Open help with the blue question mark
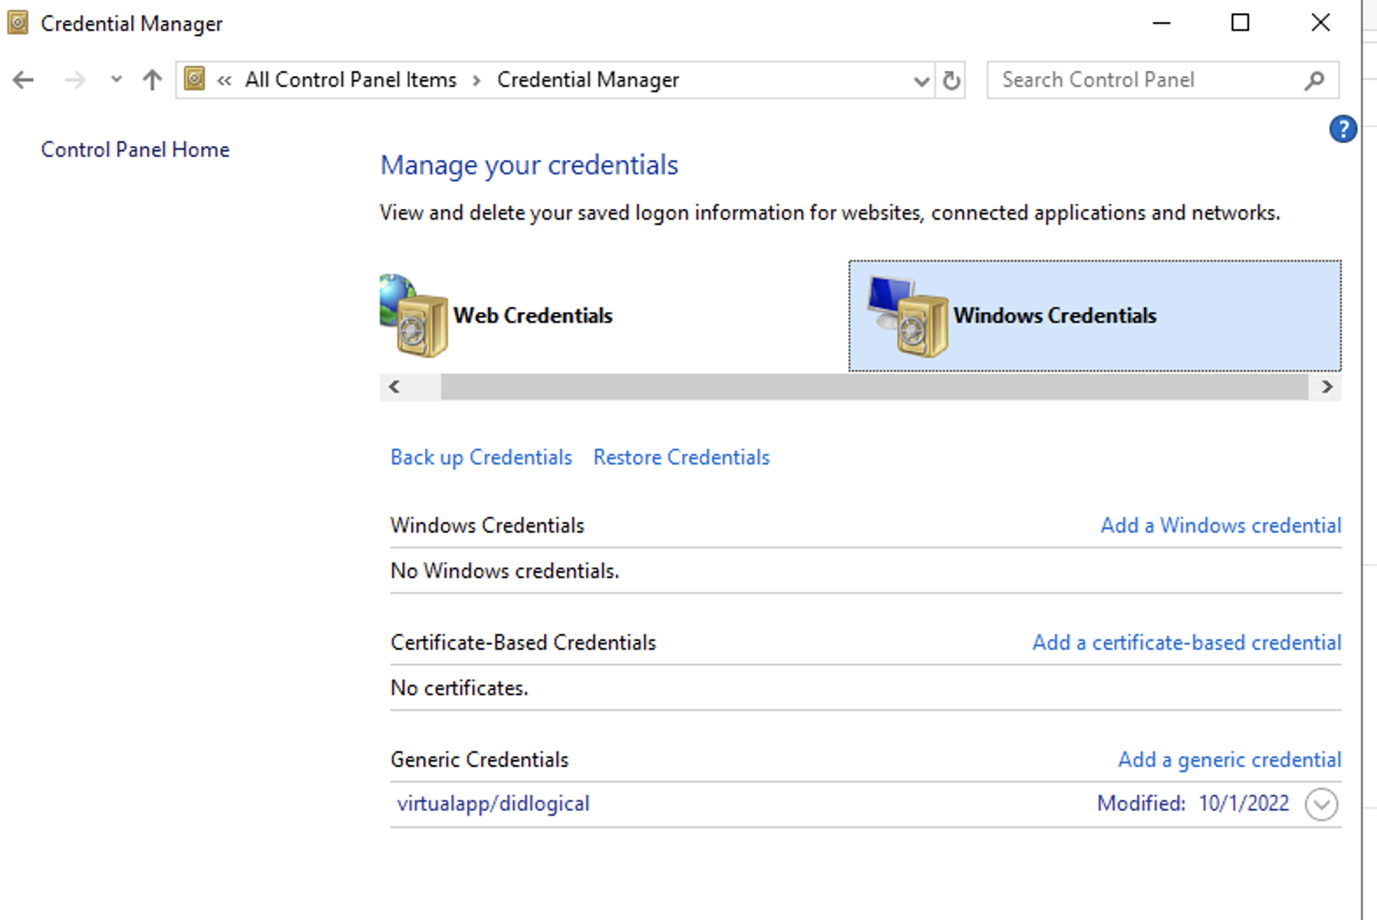Screen dimensions: 1377x920 (x=1342, y=129)
